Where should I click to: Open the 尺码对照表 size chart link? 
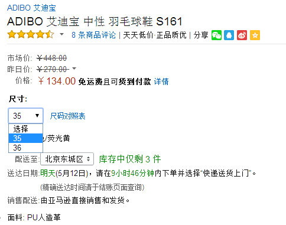point(67,116)
